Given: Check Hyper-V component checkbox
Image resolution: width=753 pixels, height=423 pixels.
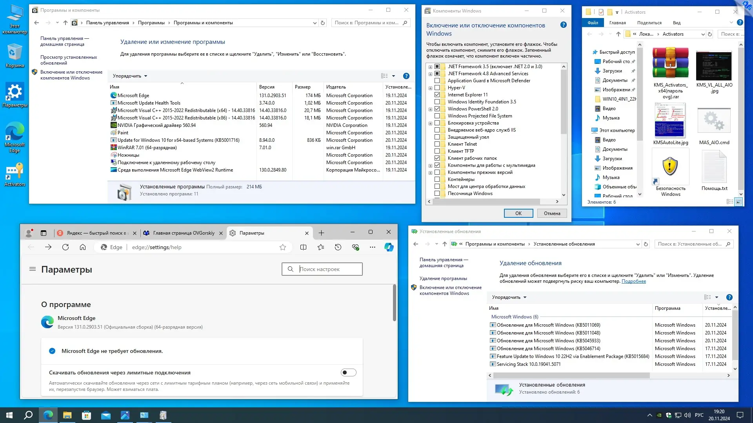Looking at the screenshot, I should click(437, 88).
